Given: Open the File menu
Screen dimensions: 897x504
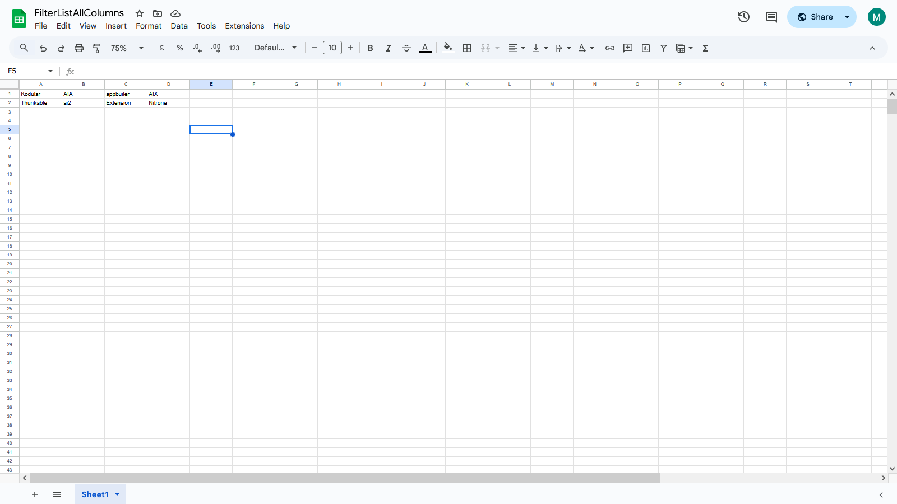Looking at the screenshot, I should (41, 26).
